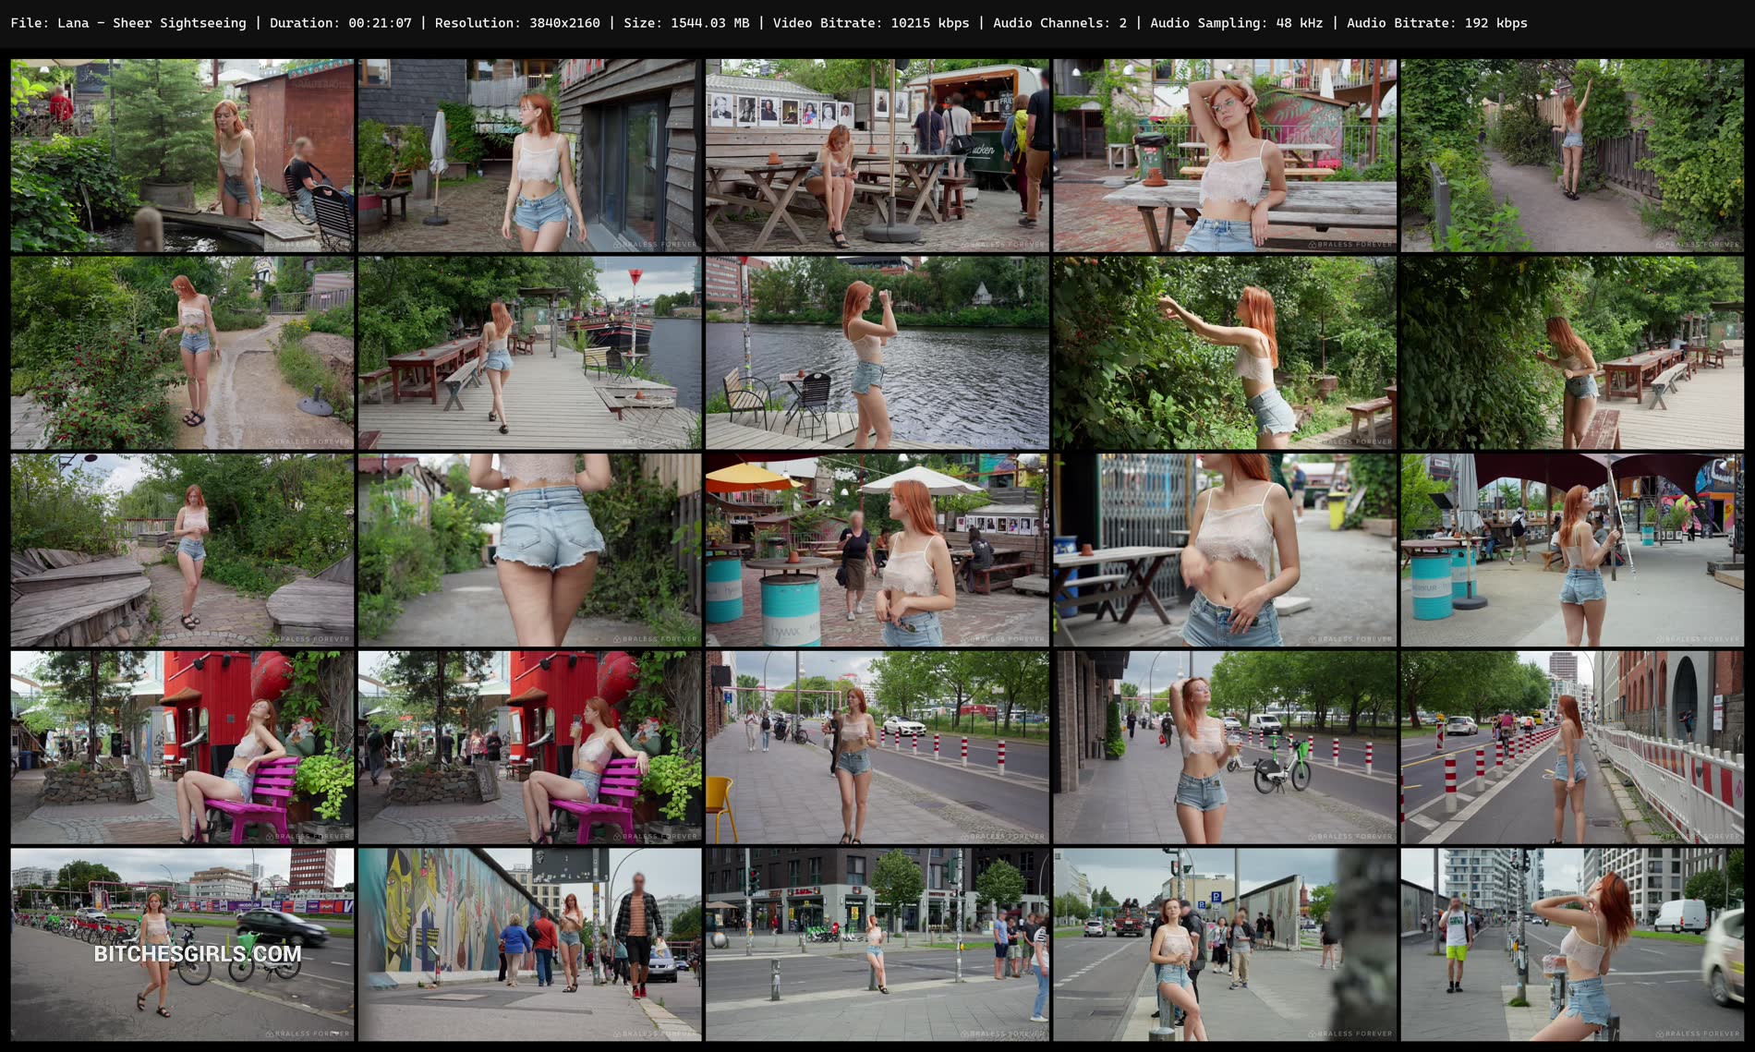The image size is (1755, 1052).
Task: Select thumbnail of woman photographing the river
Action: click(877, 353)
